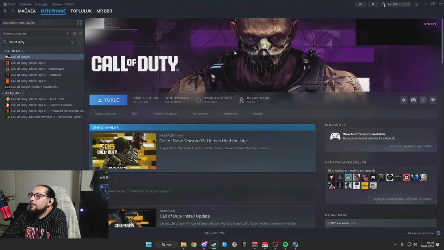This screenshot has width=444, height=250.
Task: Open Discord from the taskbar
Action: (x=204, y=244)
